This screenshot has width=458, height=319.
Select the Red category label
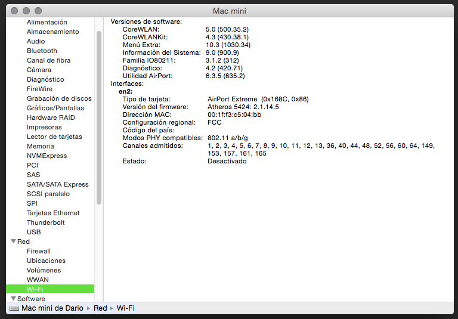[x=23, y=241]
